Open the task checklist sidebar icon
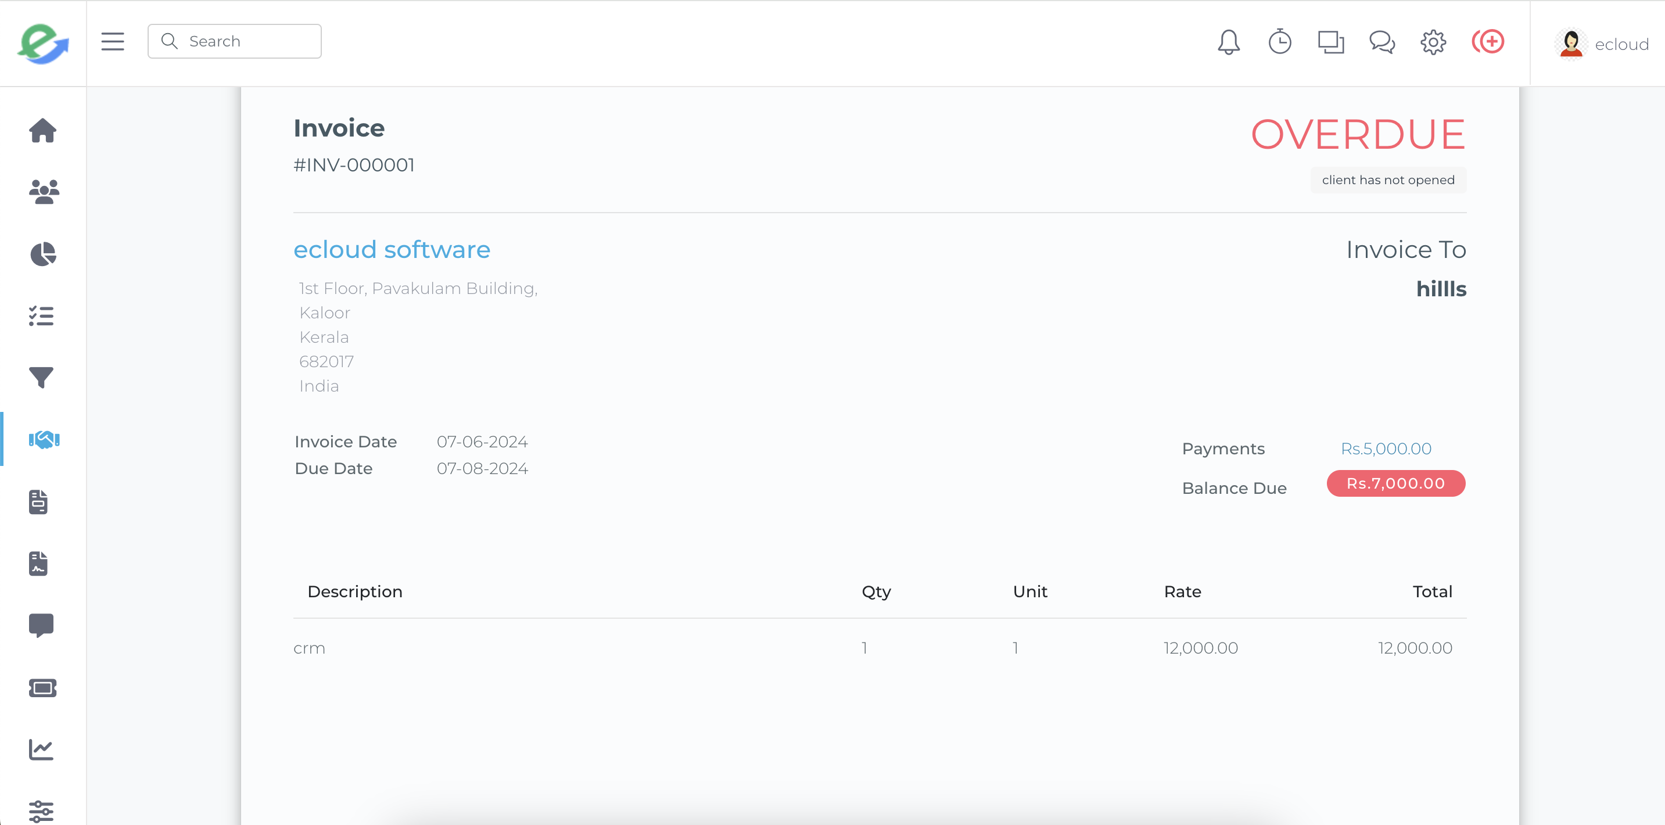Screen dimensions: 1665x825 point(41,315)
